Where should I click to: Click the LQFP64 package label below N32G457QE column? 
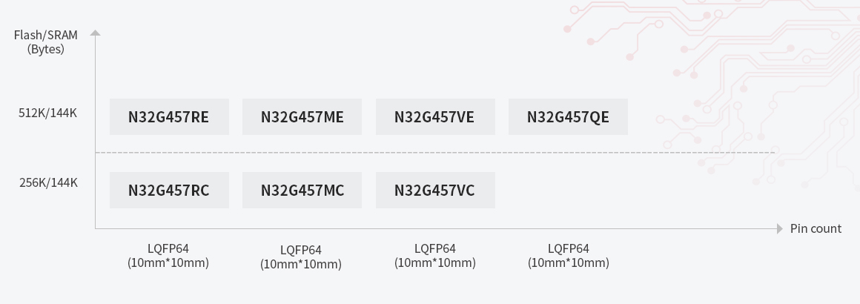click(569, 256)
